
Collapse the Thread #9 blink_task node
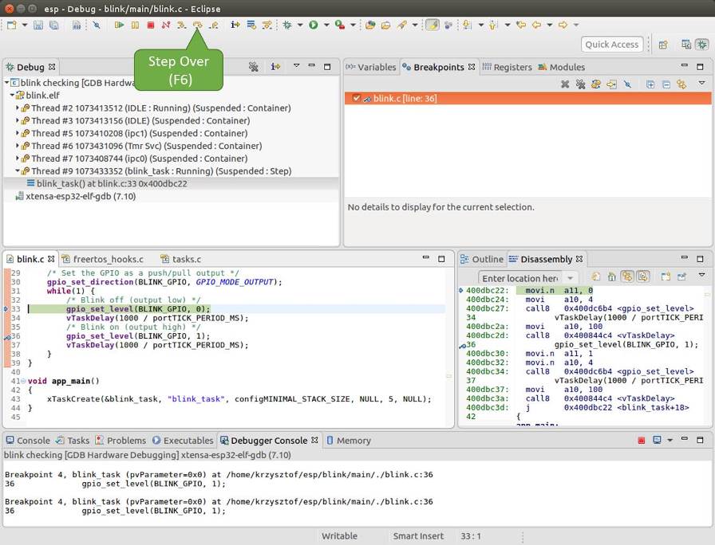click(x=18, y=171)
